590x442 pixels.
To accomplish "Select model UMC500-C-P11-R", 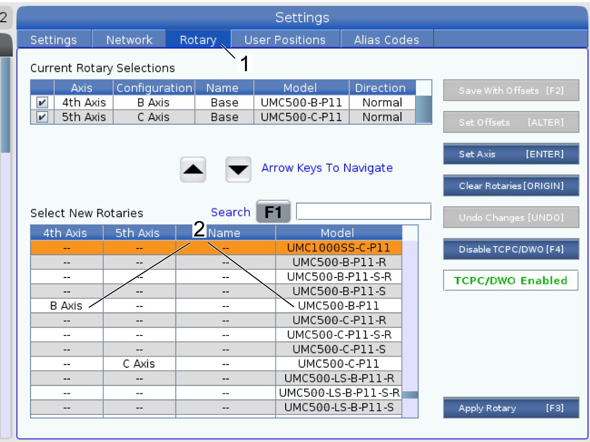I will coord(339,320).
